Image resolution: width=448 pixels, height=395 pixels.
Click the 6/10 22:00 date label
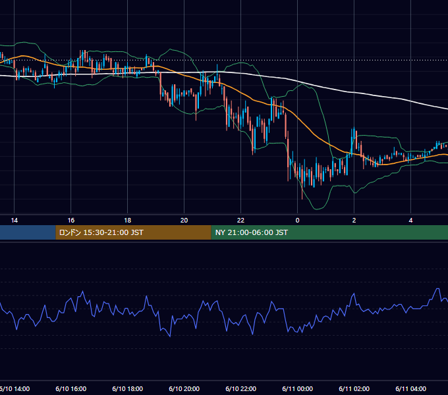pyautogui.click(x=240, y=388)
